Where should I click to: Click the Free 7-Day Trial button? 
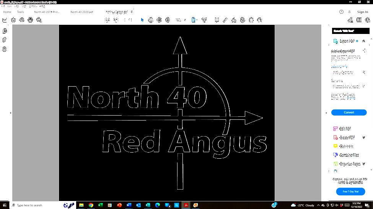350,191
